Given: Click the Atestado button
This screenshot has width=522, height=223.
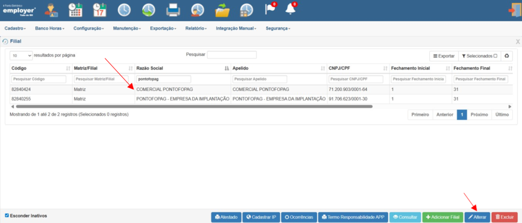Looking at the screenshot, I should tap(226, 217).
